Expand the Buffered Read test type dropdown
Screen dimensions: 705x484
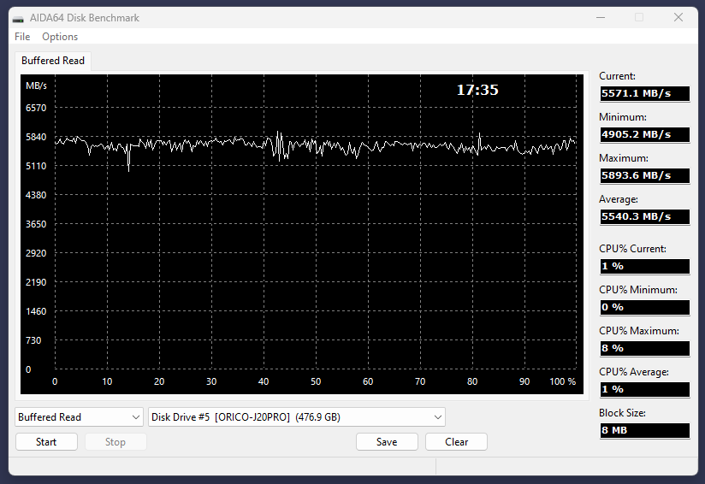(x=79, y=417)
